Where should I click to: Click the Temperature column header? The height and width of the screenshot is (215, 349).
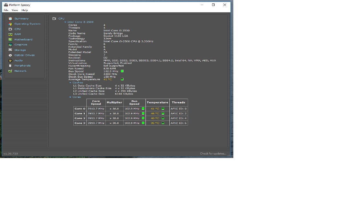point(157,103)
